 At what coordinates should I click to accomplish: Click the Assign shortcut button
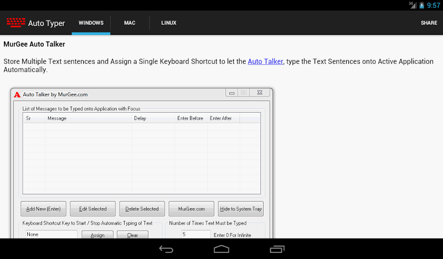point(97,235)
